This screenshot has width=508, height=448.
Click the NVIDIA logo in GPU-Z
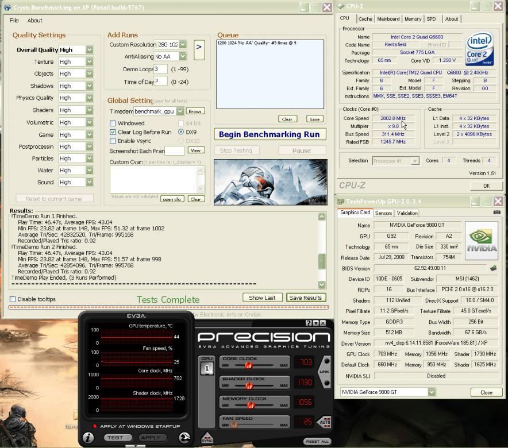point(482,241)
